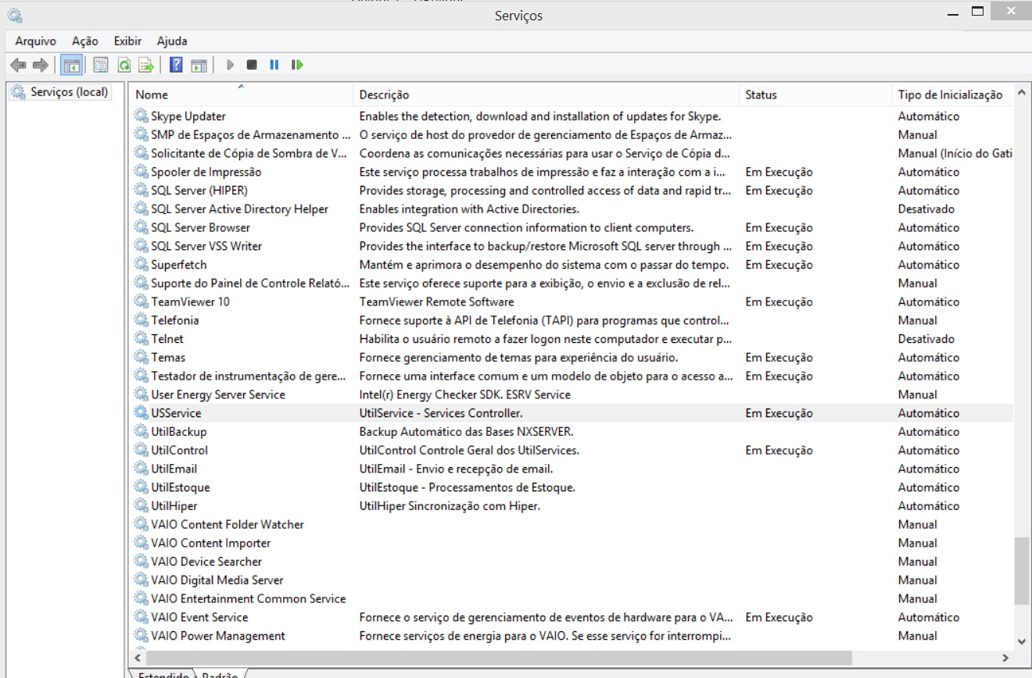
Task: Click the gear icon beside Telnet
Action: tap(141, 339)
